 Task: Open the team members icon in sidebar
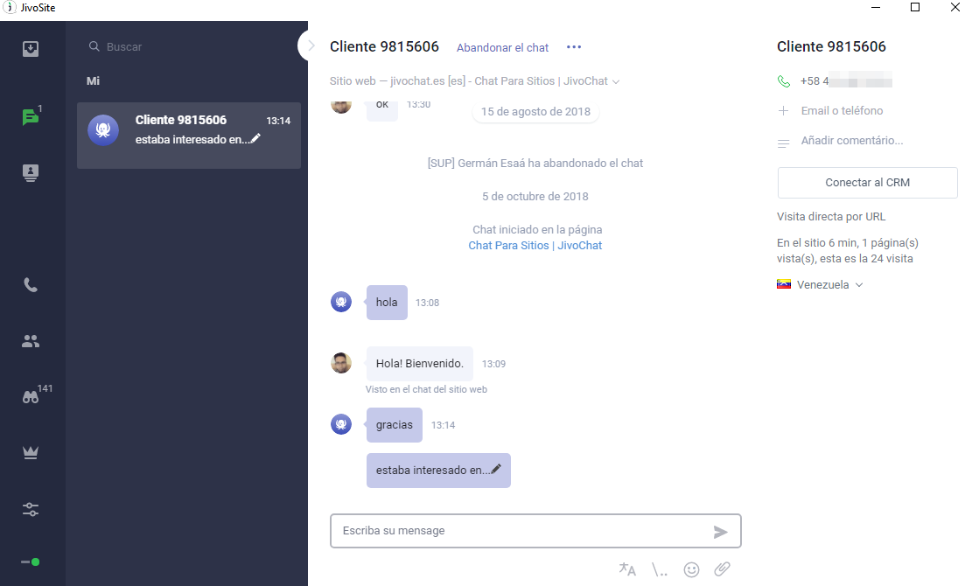[x=31, y=341]
